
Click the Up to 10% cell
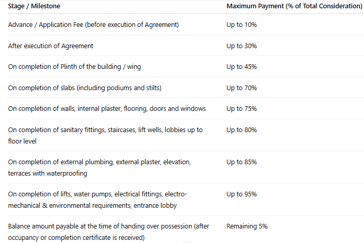coord(241,25)
